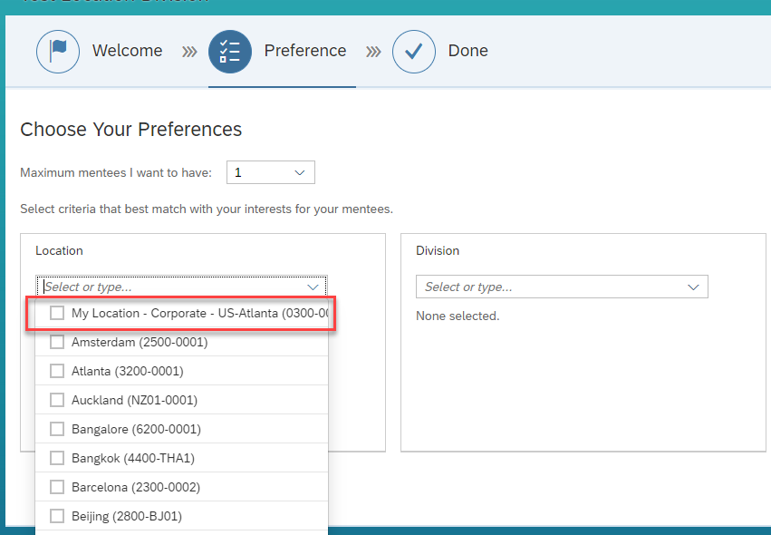Check the Barcelona (2300-0002) checkbox
The image size is (771, 535).
pos(57,487)
